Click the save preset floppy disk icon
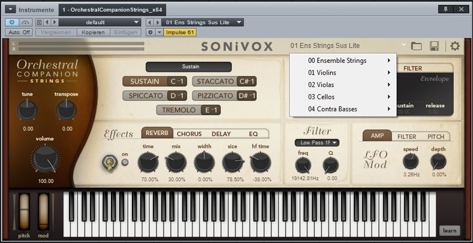473x243 pixels. pyautogui.click(x=434, y=46)
